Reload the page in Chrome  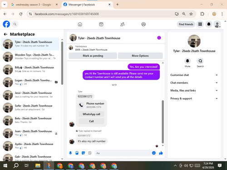point(21,14)
